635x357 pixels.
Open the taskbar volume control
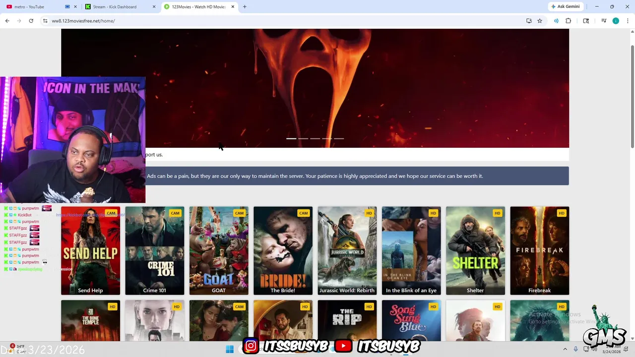(594, 350)
